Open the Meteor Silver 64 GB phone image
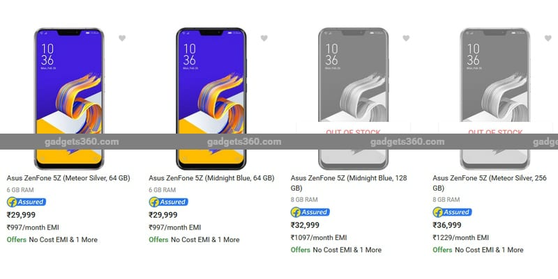The image size is (558, 279). pyautogui.click(x=69, y=99)
